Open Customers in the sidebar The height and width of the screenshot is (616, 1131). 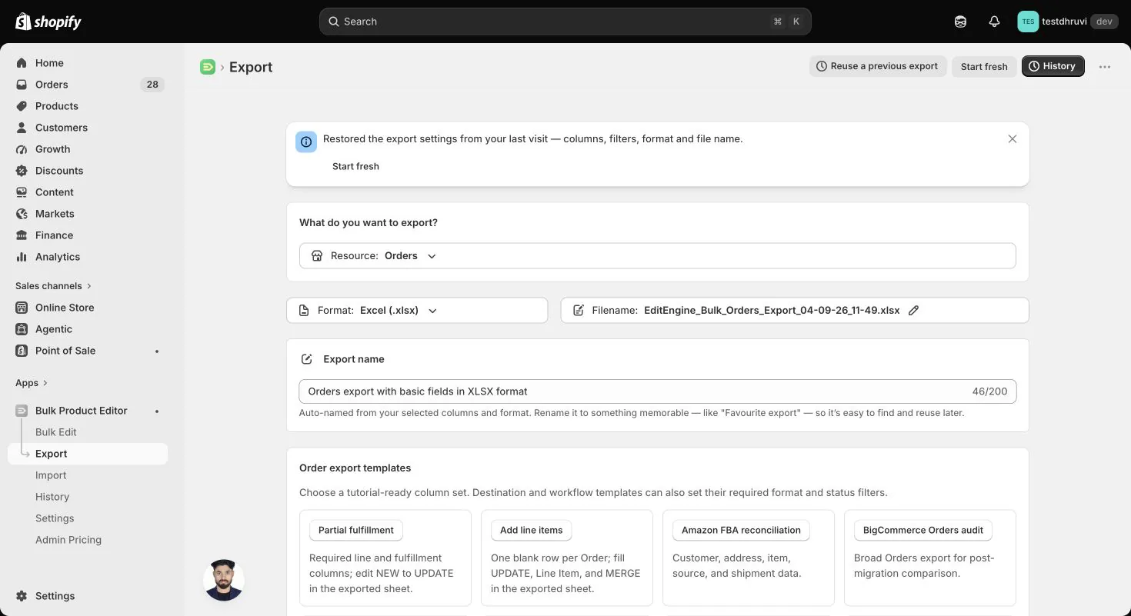[x=88, y=128]
